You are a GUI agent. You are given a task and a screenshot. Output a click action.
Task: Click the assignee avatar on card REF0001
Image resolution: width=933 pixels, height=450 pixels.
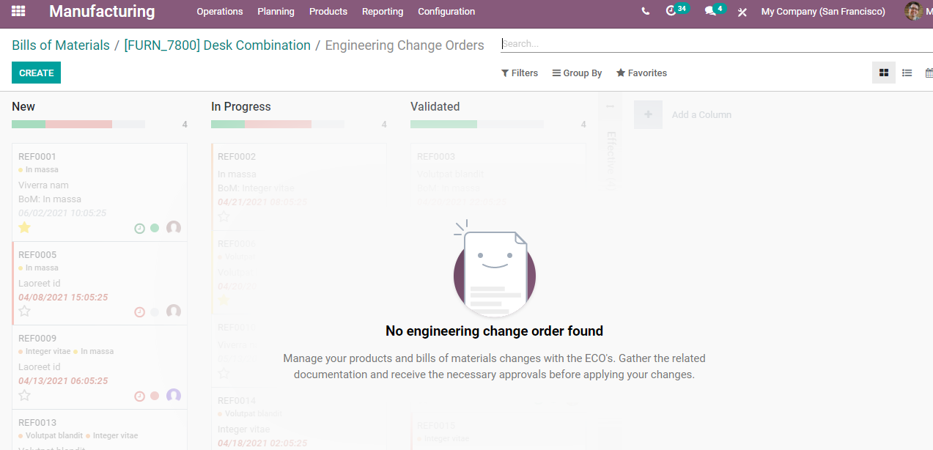pos(174,228)
